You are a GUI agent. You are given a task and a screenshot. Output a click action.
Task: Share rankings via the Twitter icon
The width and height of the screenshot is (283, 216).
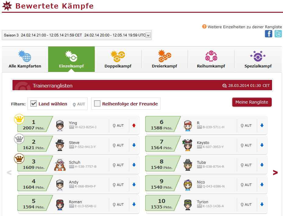coord(278,34)
